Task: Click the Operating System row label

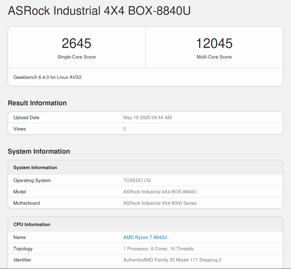Action: tap(32, 181)
